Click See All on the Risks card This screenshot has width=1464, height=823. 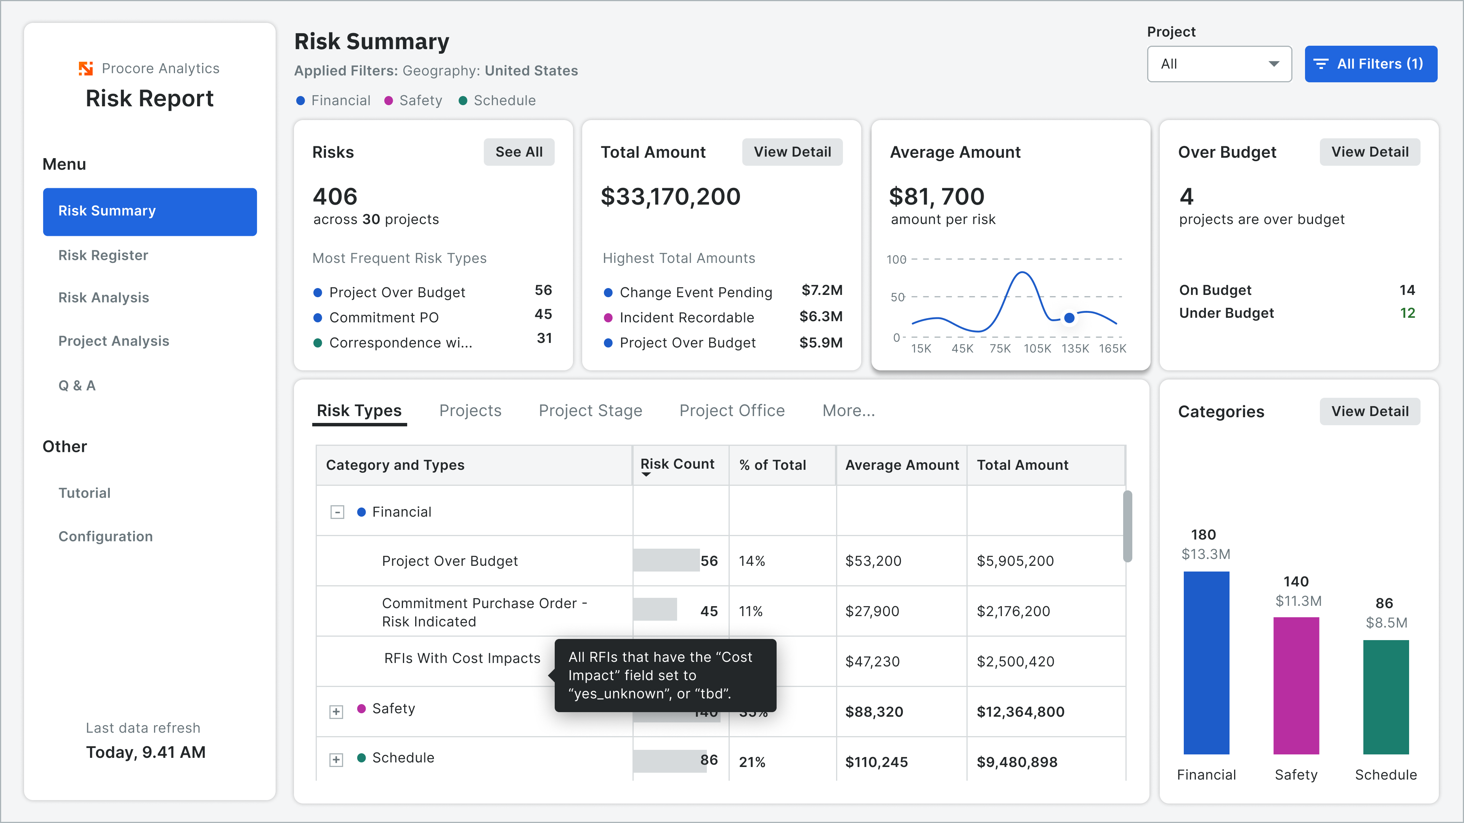tap(519, 152)
